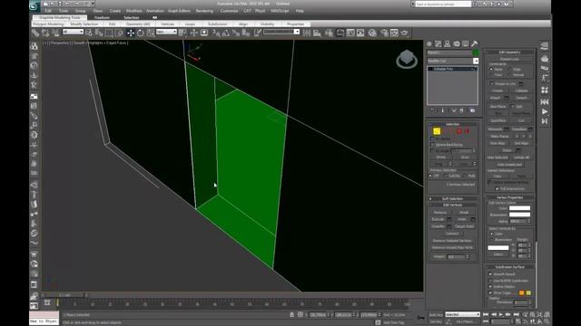Image resolution: width=581 pixels, height=326 pixels.
Task: Click the 3ds Max application button
Action: tap(34, 5)
